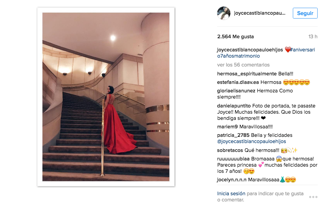Click the profile avatar picture
This screenshot has width=325, height=208.
point(224,13)
